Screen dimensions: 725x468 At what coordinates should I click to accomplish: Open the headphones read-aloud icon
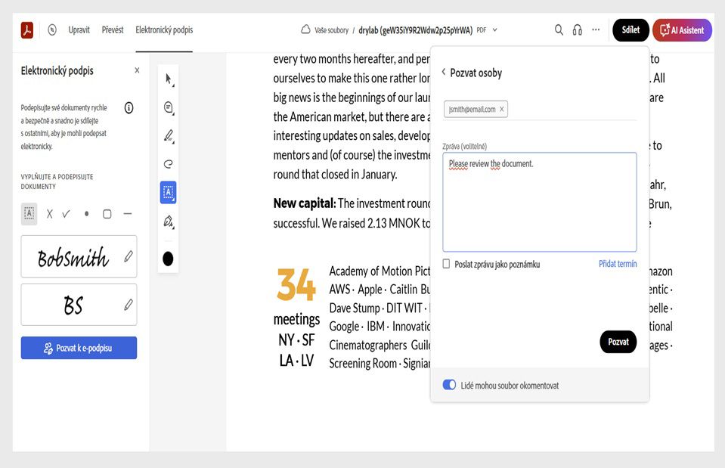point(578,30)
